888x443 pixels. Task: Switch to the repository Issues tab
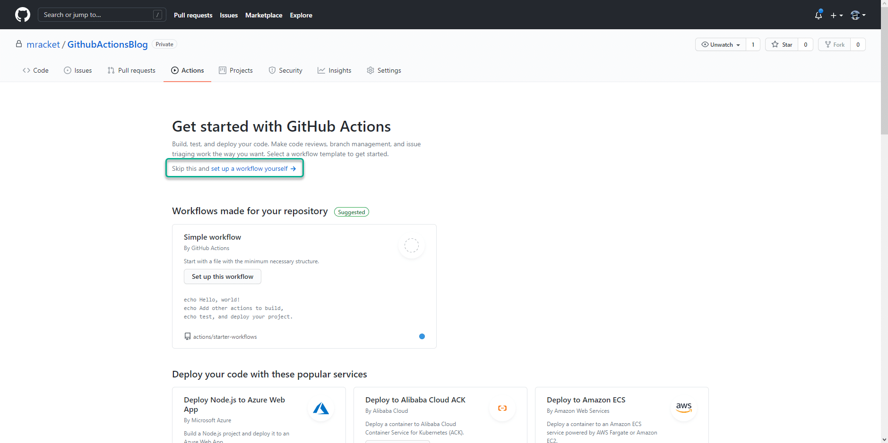coord(78,70)
